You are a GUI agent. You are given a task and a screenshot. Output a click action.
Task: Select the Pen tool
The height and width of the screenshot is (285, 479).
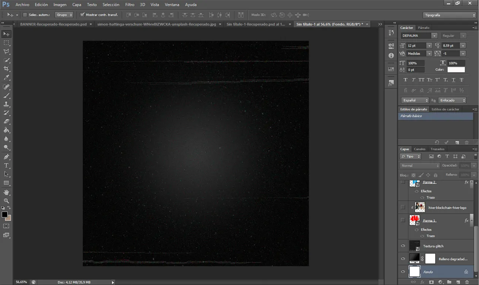[x=6, y=157]
